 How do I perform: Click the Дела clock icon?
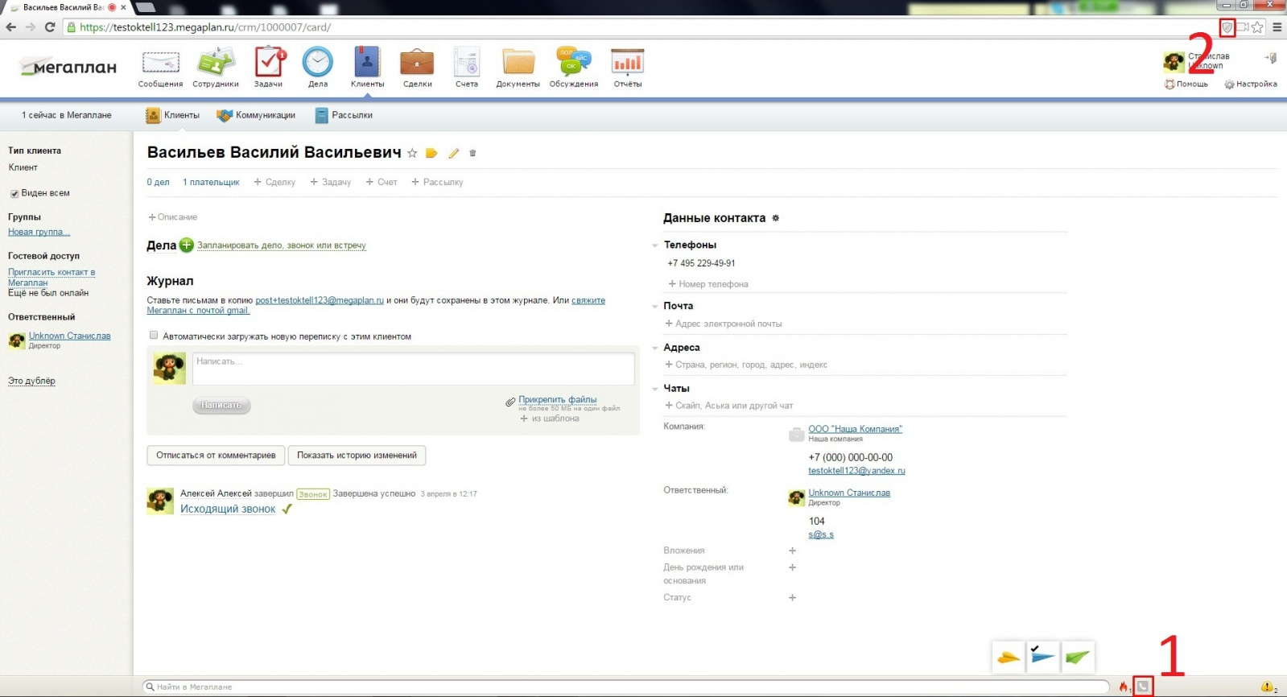317,64
